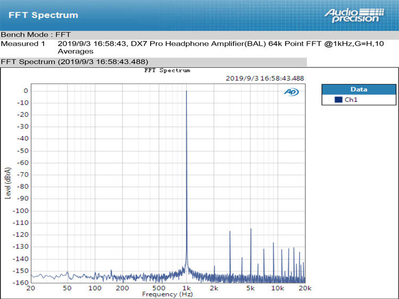Click the graph timestamp 16:58:43.488
This screenshot has height=299, width=399.
[265, 78]
